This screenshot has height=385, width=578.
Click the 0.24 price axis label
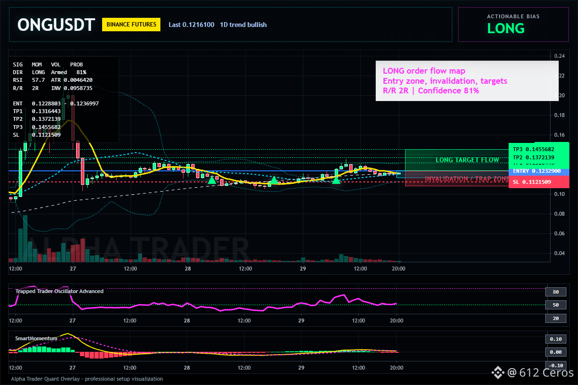pyautogui.click(x=559, y=56)
